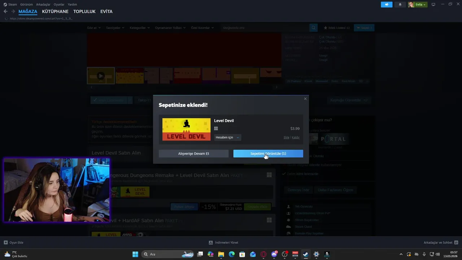This screenshot has width=462, height=260.
Task: Click the Windows platform icon under Level Devil
Action: point(216,129)
